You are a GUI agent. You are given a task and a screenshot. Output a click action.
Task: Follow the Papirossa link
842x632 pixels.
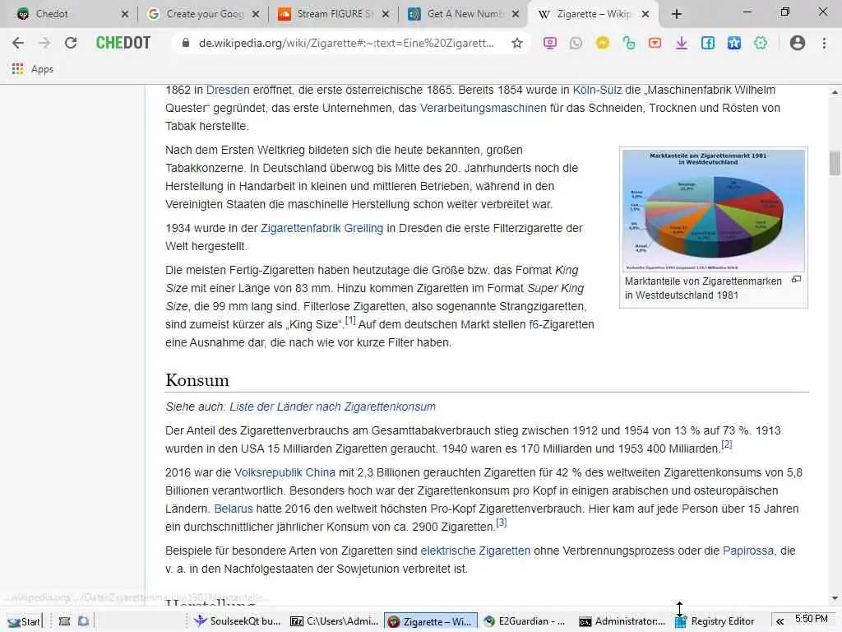748,551
